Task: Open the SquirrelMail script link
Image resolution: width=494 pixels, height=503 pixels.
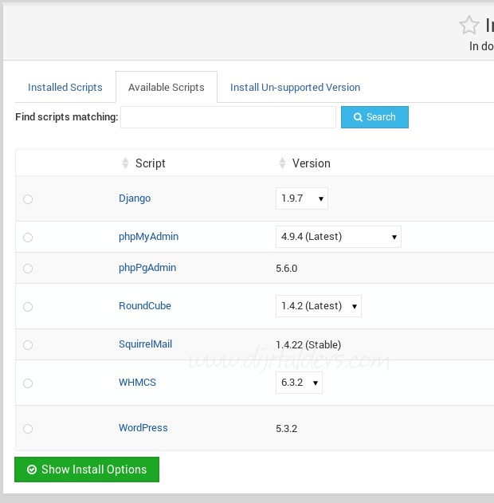Action: pyautogui.click(x=145, y=344)
